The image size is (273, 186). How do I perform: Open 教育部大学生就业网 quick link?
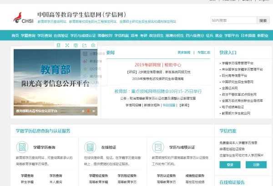click(236, 113)
